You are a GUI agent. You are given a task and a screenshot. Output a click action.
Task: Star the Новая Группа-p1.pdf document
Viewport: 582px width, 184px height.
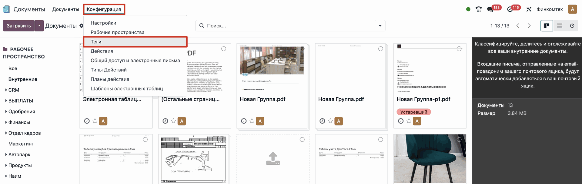(409, 121)
